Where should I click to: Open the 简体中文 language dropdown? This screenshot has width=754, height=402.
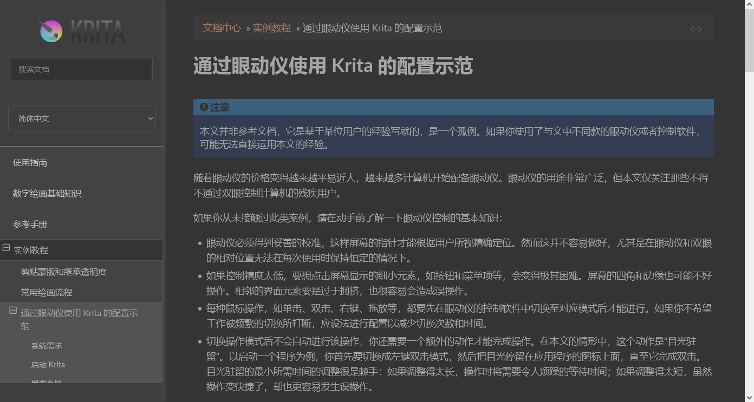point(82,118)
